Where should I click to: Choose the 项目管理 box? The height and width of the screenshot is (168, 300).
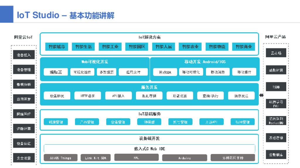pyautogui.click(x=242, y=122)
